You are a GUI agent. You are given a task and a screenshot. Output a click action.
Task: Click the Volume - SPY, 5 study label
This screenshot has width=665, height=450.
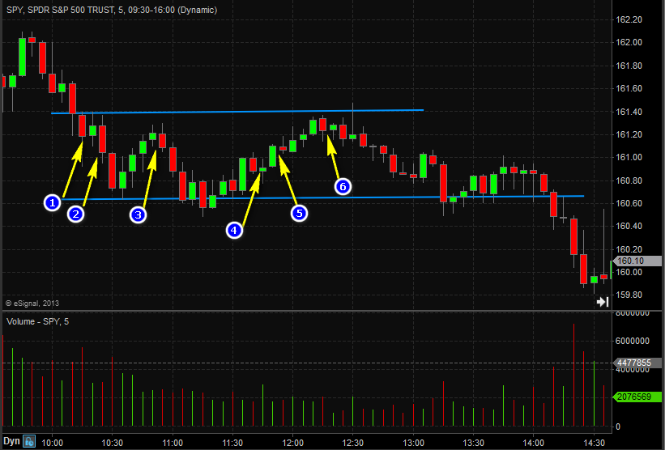[x=38, y=321]
